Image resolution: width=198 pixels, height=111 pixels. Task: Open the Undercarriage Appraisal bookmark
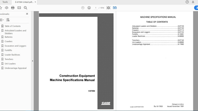(x=16, y=68)
